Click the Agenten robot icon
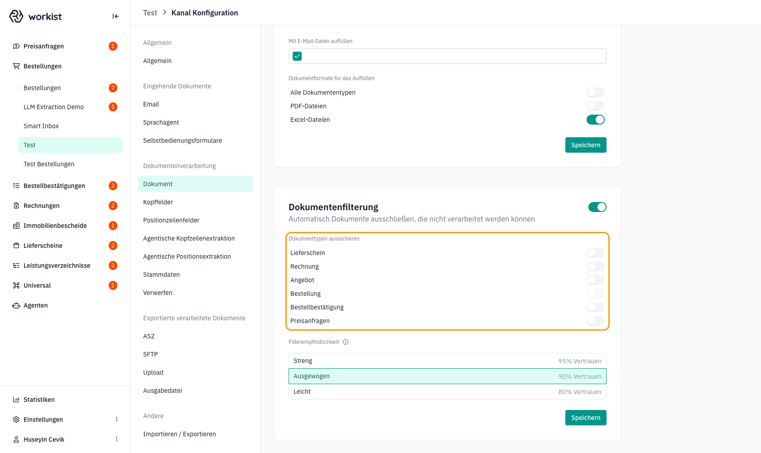Screen dimensions: 761x453 pyautogui.click(x=16, y=305)
